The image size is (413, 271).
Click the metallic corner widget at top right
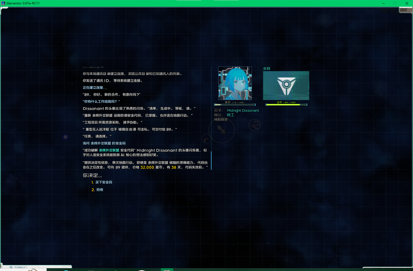pyautogui.click(x=405, y=10)
